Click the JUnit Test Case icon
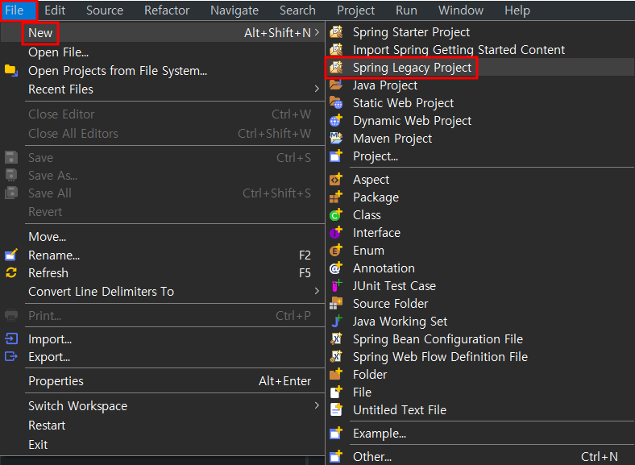 [x=336, y=285]
